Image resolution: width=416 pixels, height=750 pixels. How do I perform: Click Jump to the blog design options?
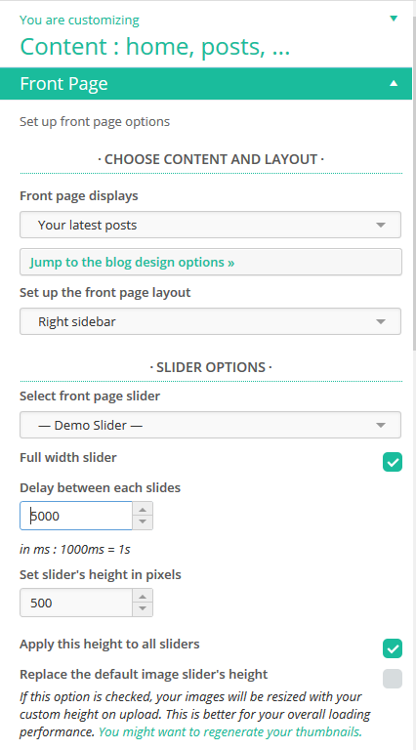pyautogui.click(x=132, y=262)
